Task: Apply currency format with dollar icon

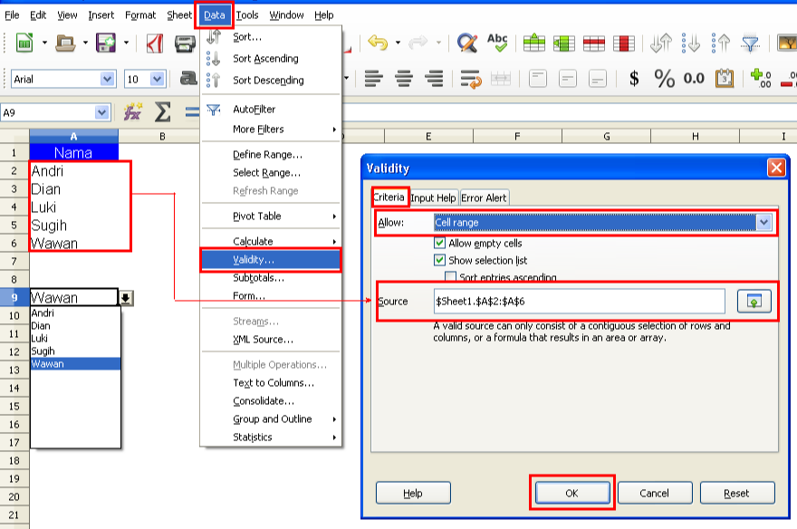Action: pyautogui.click(x=634, y=79)
